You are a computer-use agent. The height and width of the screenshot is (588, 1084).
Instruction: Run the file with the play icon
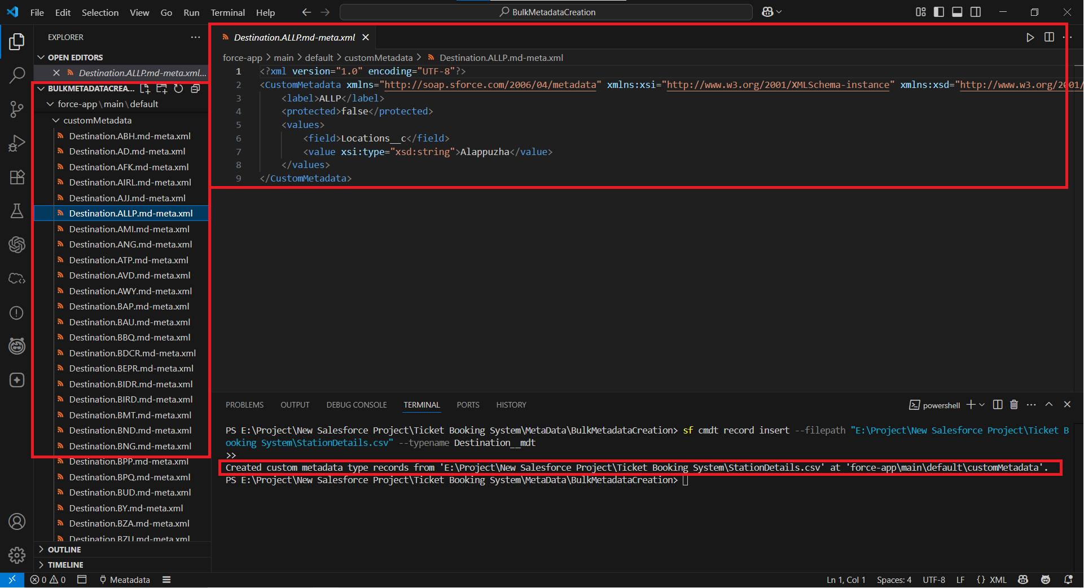tap(1030, 37)
